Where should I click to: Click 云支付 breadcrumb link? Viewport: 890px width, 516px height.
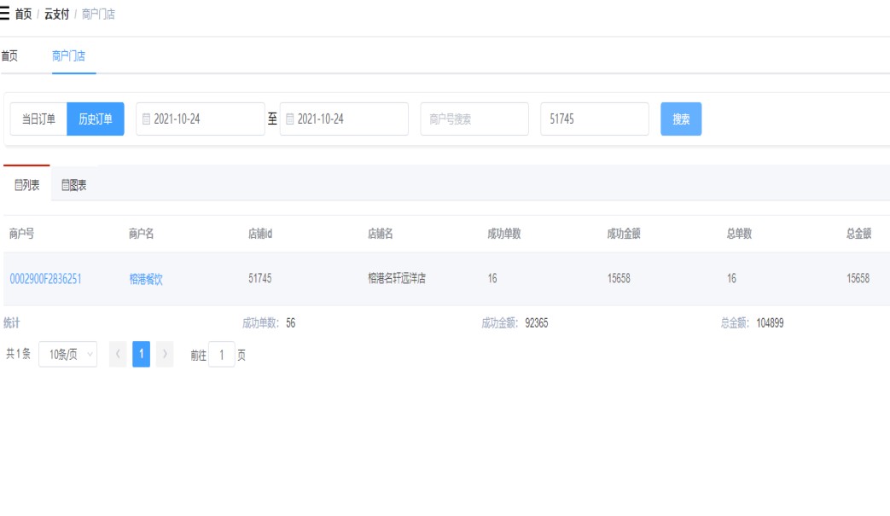pos(56,14)
